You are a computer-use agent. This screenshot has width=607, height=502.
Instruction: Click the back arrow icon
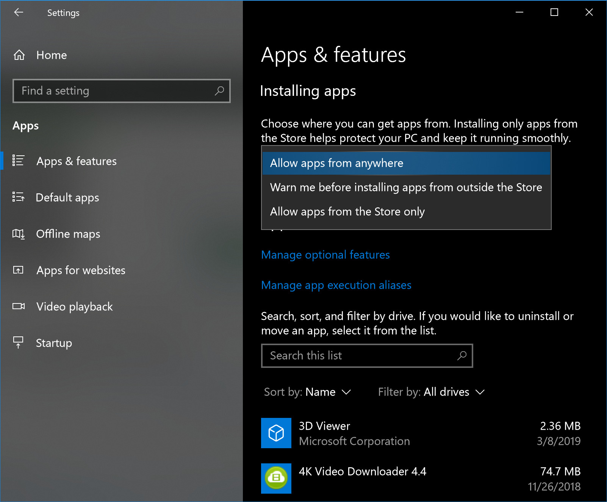(x=19, y=13)
